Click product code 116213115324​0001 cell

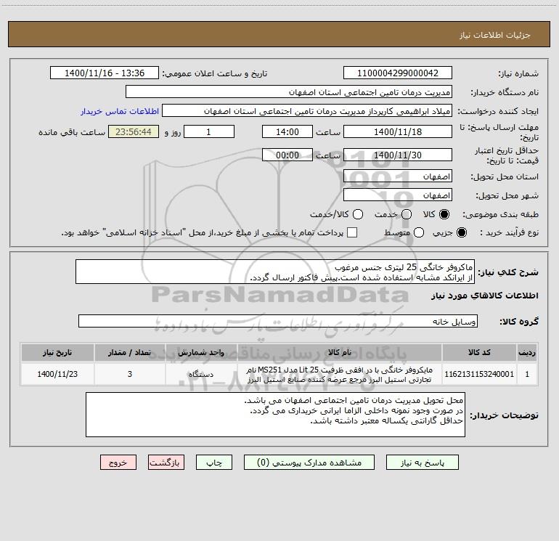pyautogui.click(x=479, y=374)
